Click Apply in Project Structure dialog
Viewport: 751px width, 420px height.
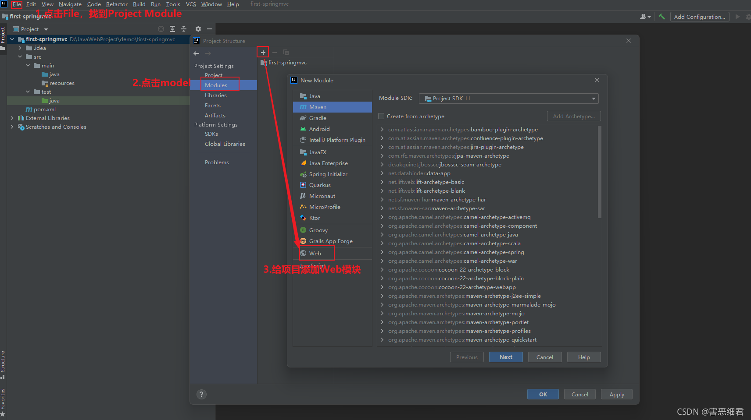pos(617,394)
